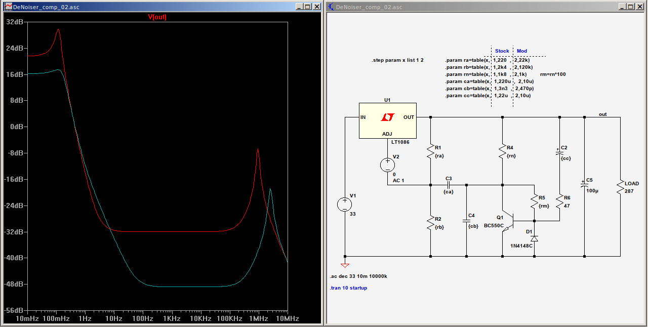This screenshot has height=327, width=648.
Task: Click the .tran 10 startup comment
Action: tap(348, 288)
